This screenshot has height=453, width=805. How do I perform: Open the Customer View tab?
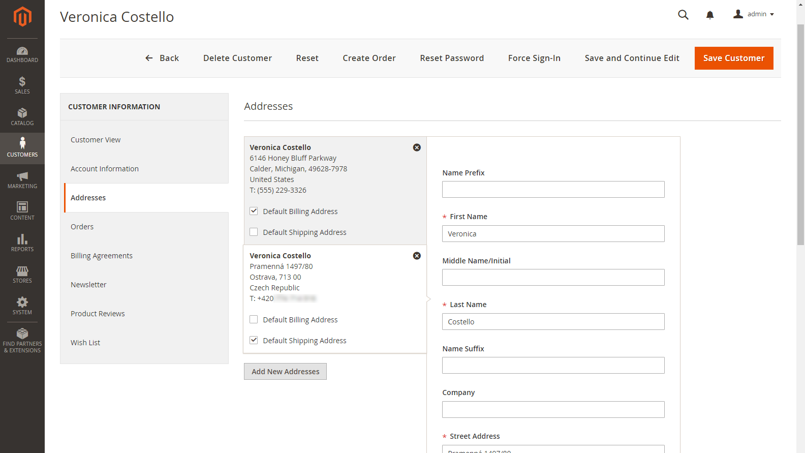click(146, 140)
